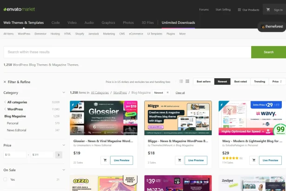Image resolution: width=286 pixels, height=191 pixels.
Task: Open the shopping cart icon in header
Action: coord(268,9)
